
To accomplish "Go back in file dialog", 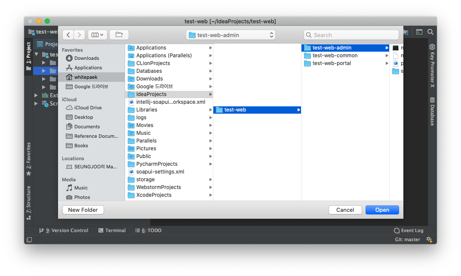I will point(68,35).
